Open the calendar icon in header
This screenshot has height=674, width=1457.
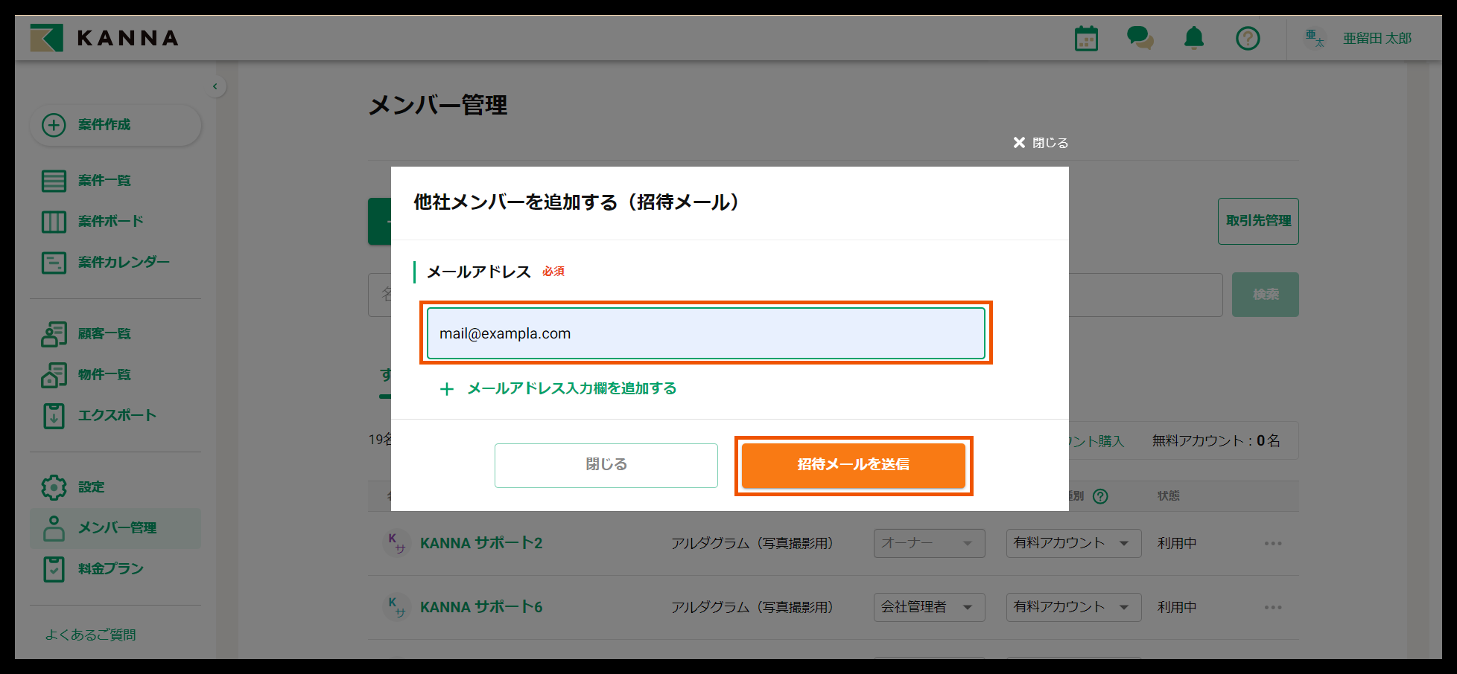(x=1086, y=39)
